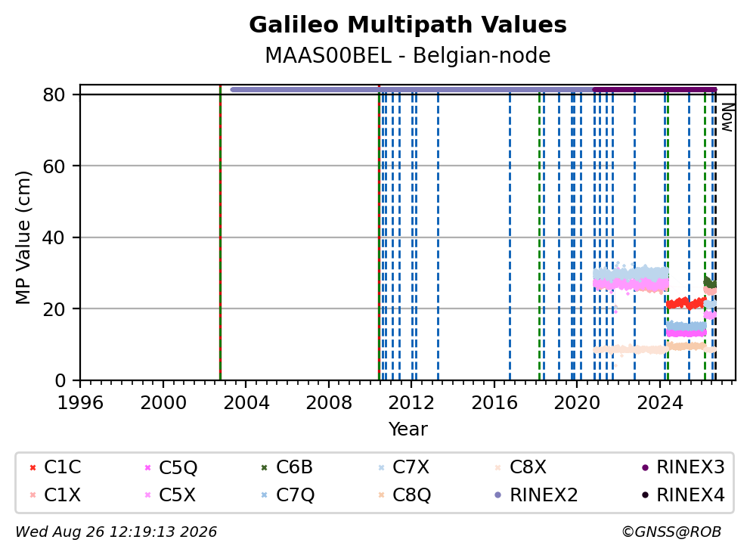The width and height of the screenshot is (750, 555).
Task: Select the C6B dark green legend marker
Action: tap(265, 467)
